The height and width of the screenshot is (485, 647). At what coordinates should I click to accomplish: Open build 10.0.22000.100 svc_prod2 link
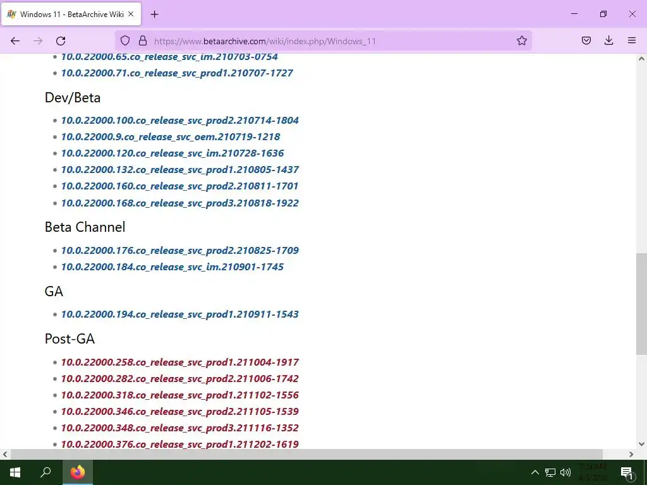point(180,121)
